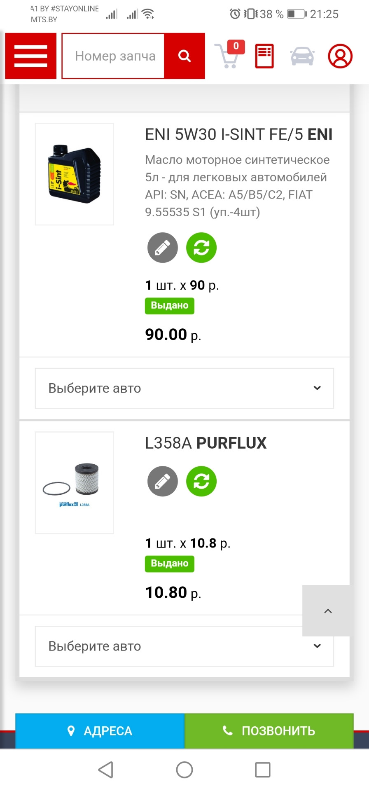The width and height of the screenshot is (369, 791).
Task: Edit the L358A PURFLUX item
Action: pyautogui.click(x=163, y=481)
